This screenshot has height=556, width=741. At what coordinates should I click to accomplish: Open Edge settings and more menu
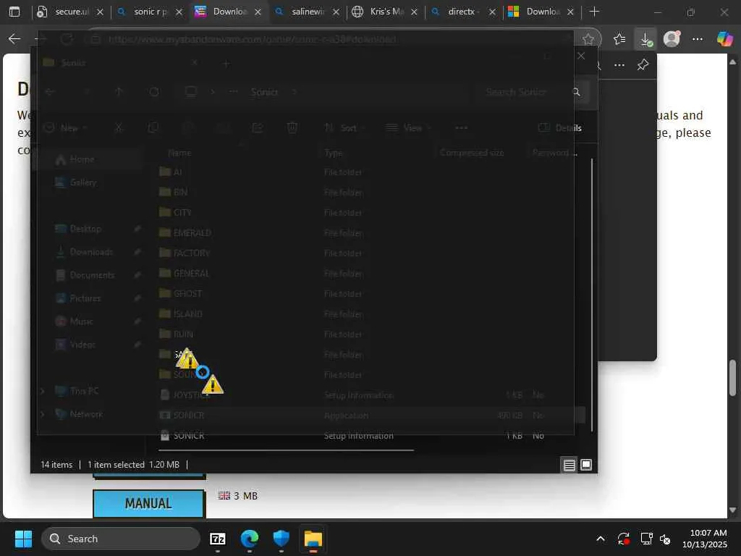[698, 39]
